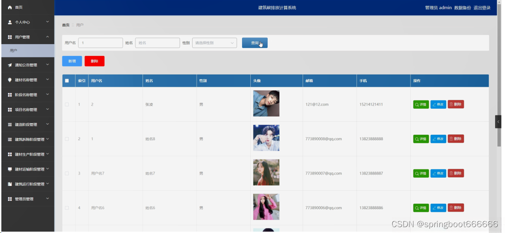The height and width of the screenshot is (233, 505).
Task: Click row 删除 for user 姓名7
Action: click(456, 173)
